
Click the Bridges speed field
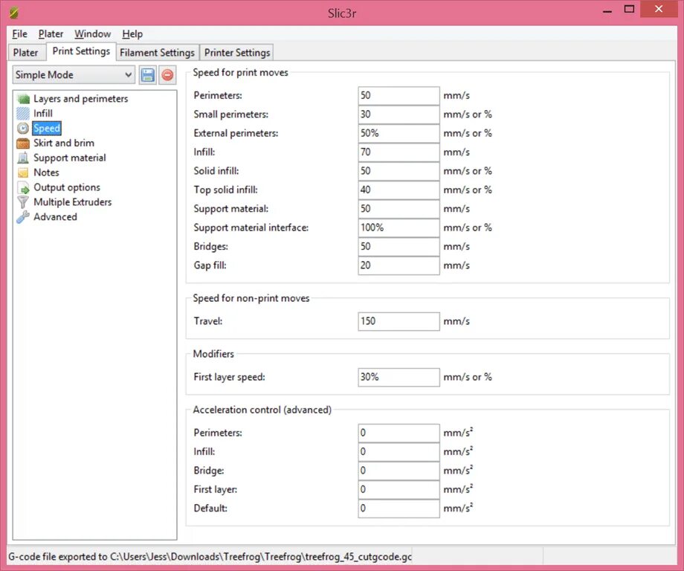click(x=399, y=246)
